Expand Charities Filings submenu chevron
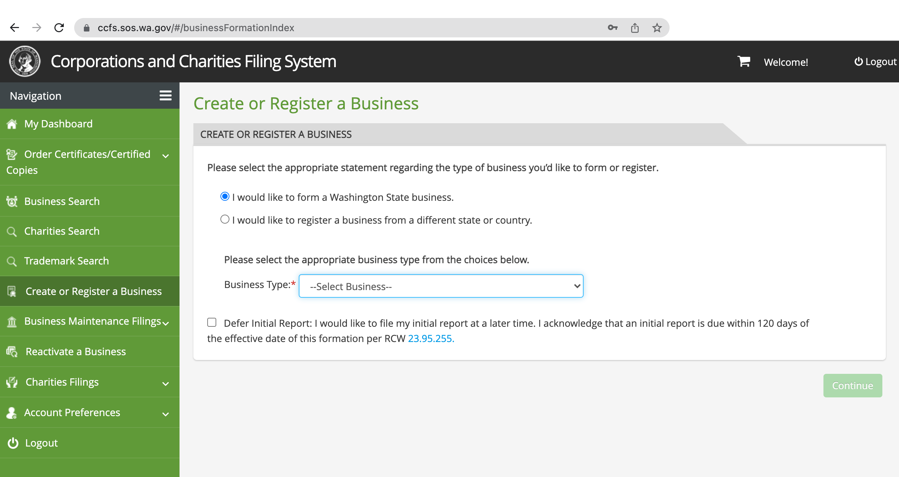This screenshot has height=477, width=899. [x=166, y=384]
